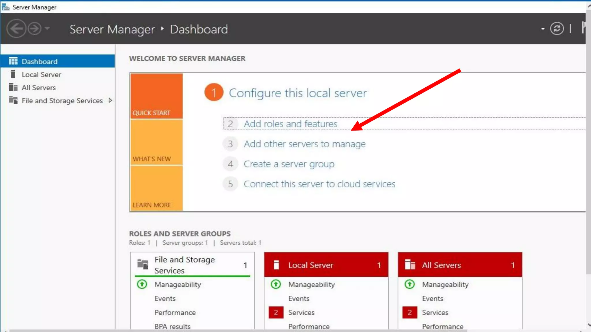The width and height of the screenshot is (591, 332).
Task: Click the vertical scrollbar on right
Action: [x=588, y=144]
